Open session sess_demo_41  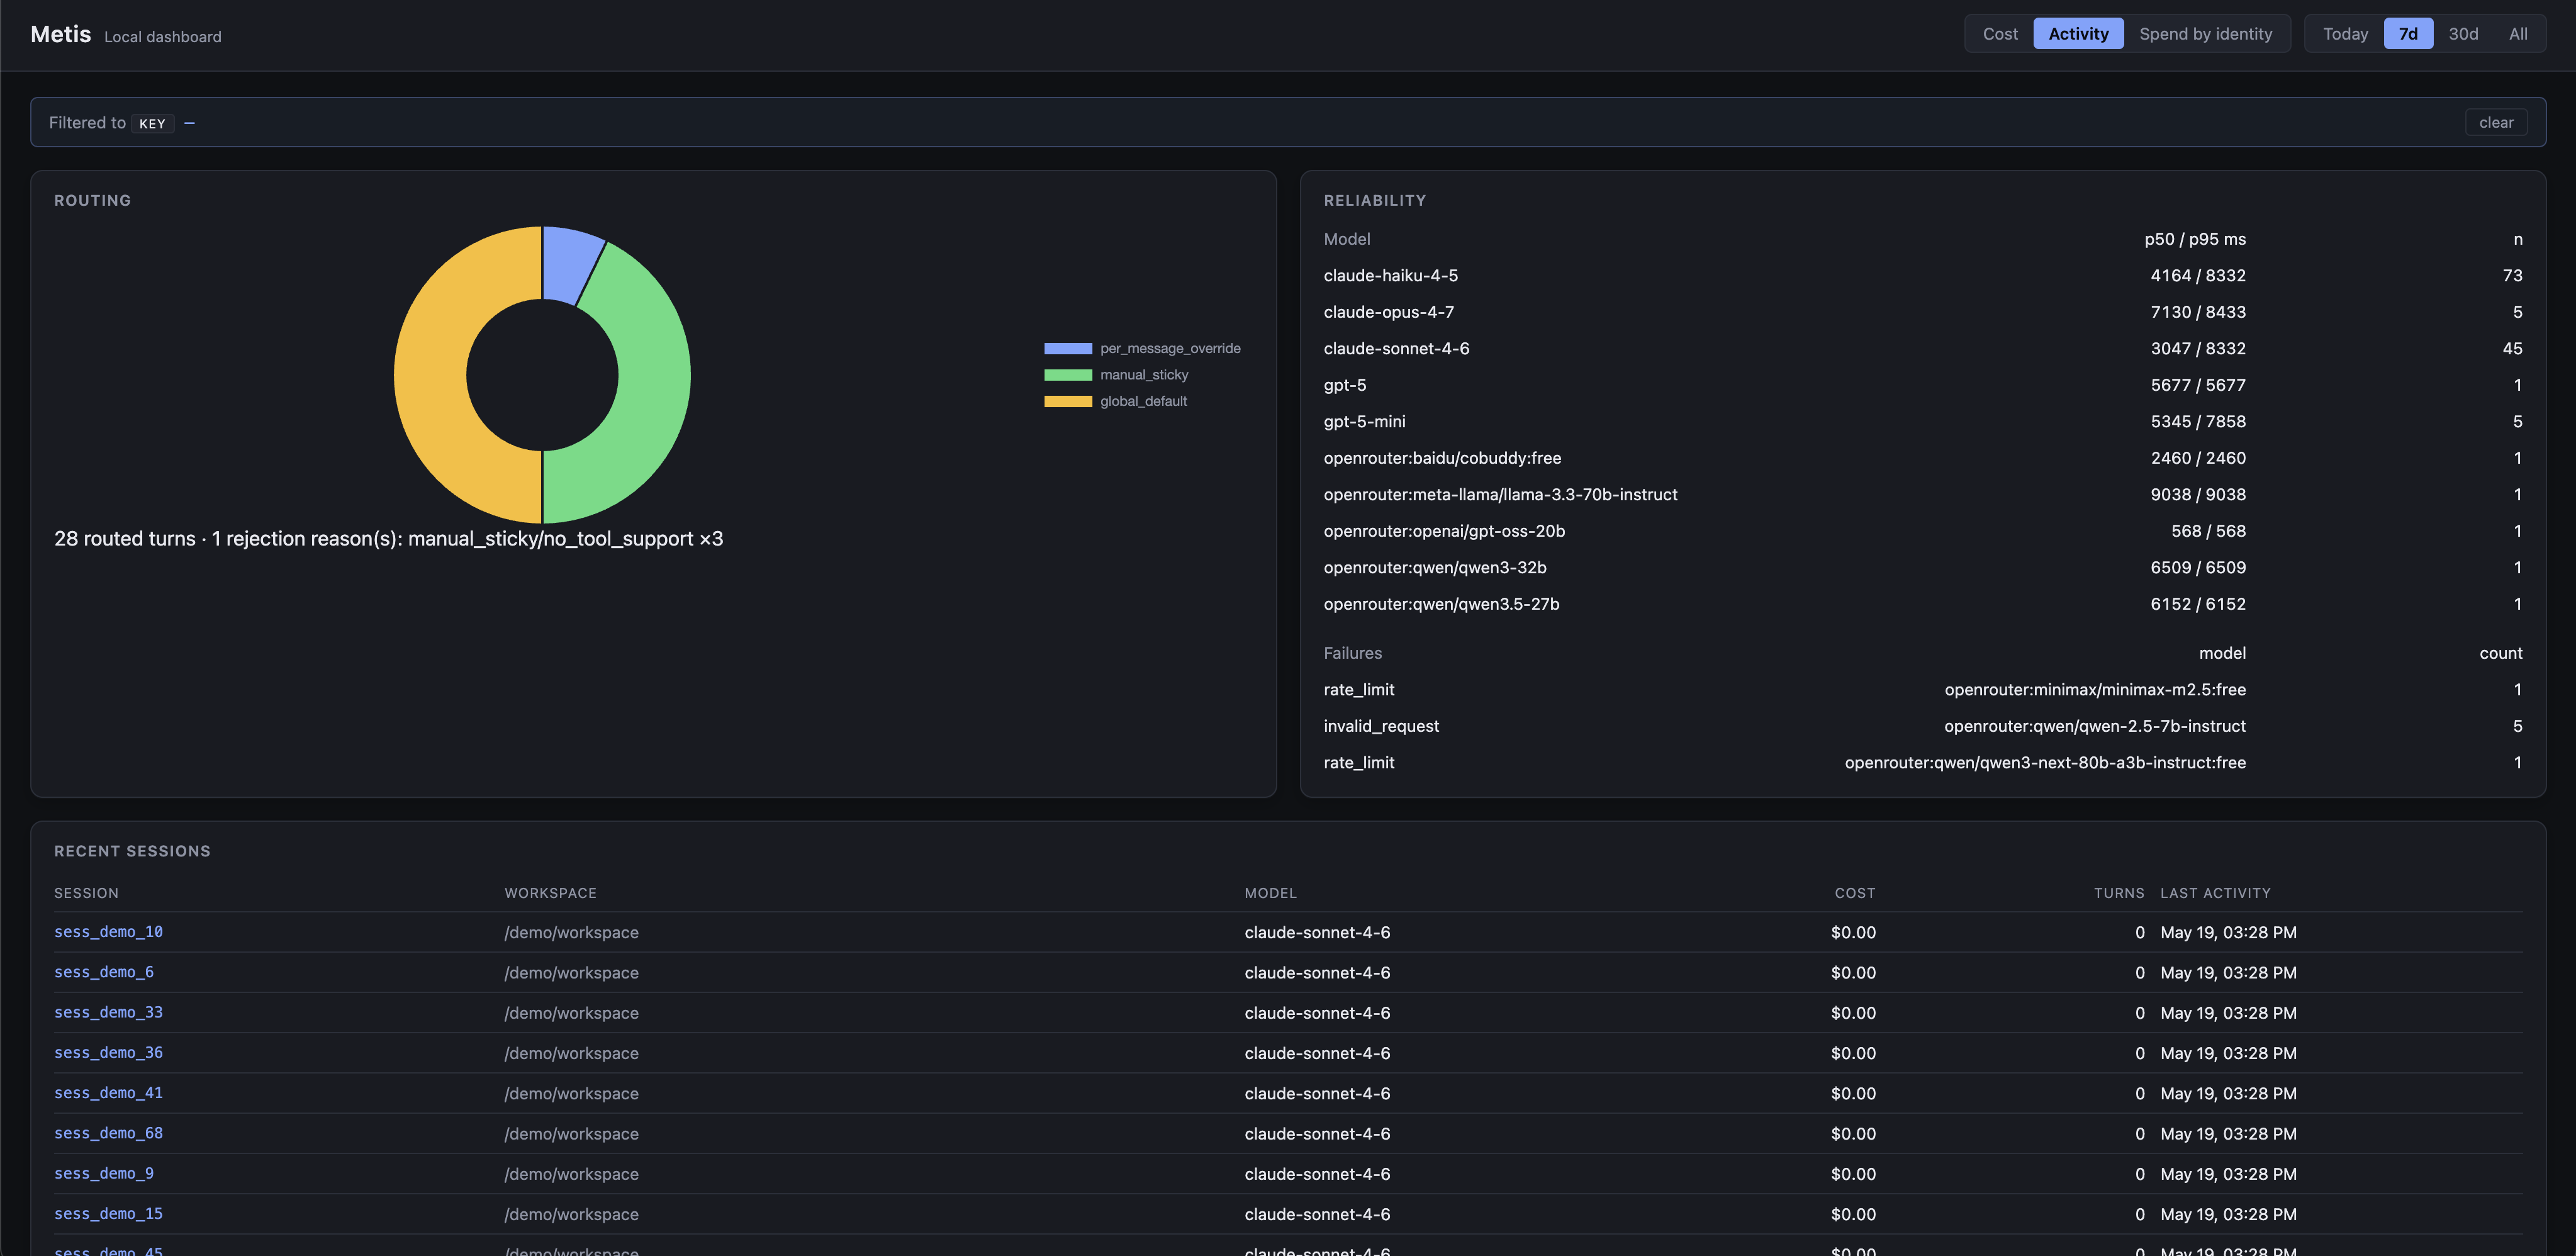[108, 1093]
